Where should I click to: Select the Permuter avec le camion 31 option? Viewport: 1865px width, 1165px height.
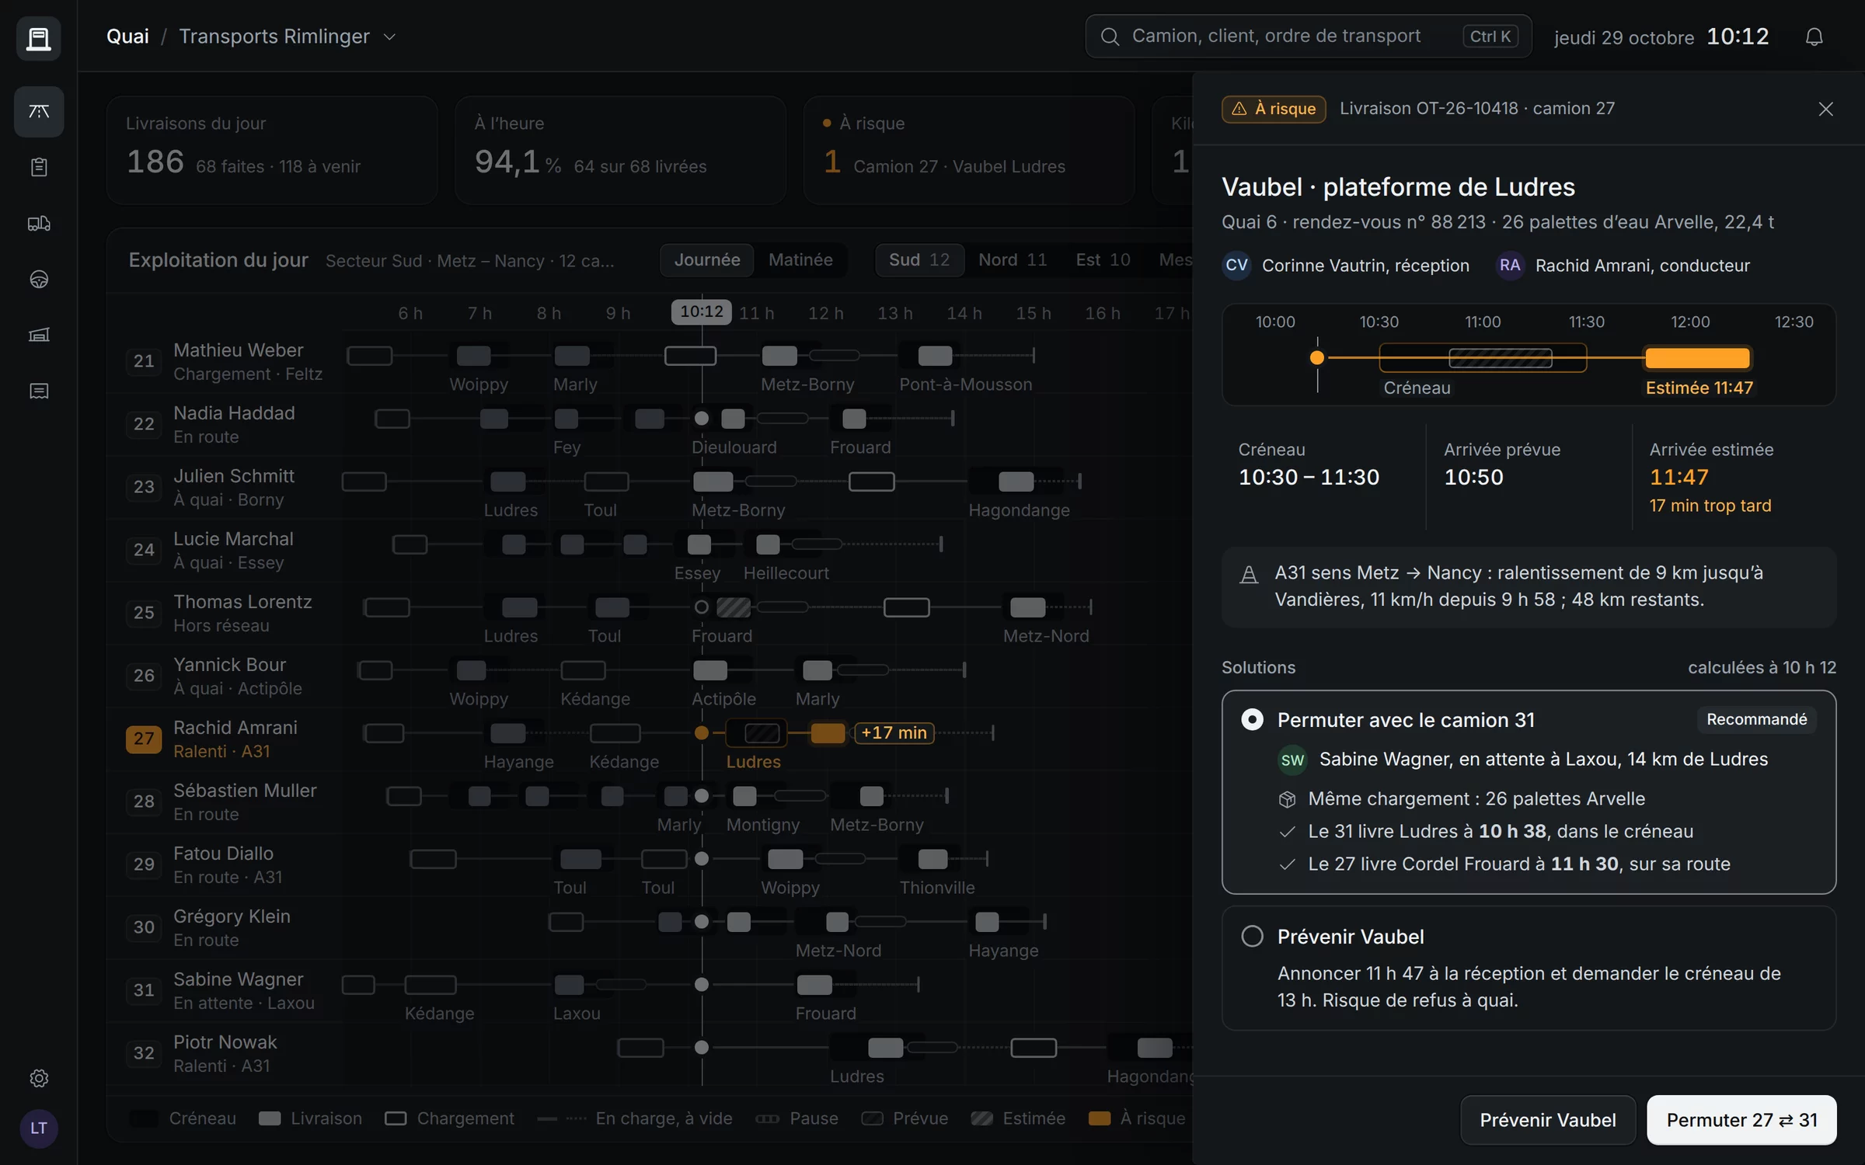click(1529, 792)
